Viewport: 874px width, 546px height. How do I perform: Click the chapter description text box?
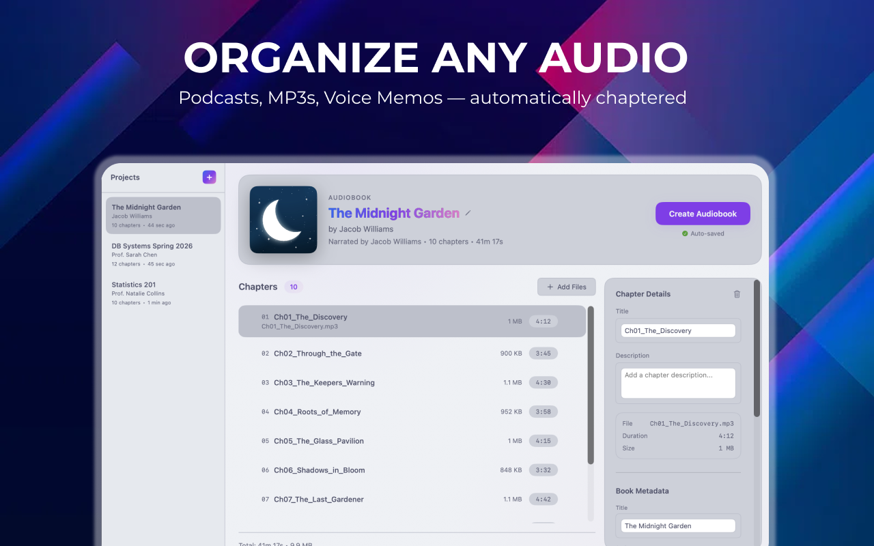tap(677, 382)
